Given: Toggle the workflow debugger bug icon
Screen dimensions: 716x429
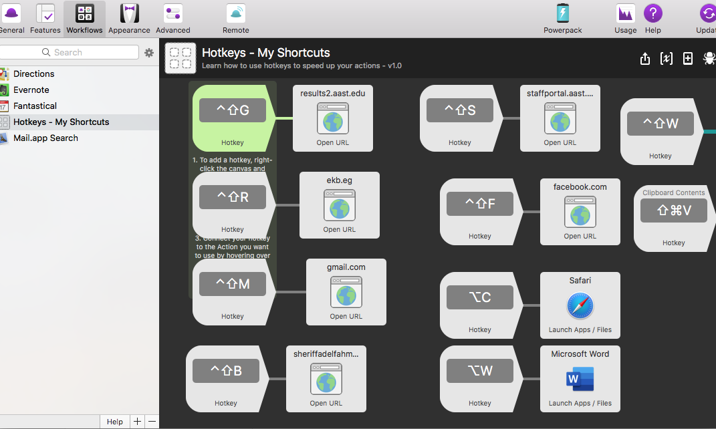Looking at the screenshot, I should pos(709,59).
